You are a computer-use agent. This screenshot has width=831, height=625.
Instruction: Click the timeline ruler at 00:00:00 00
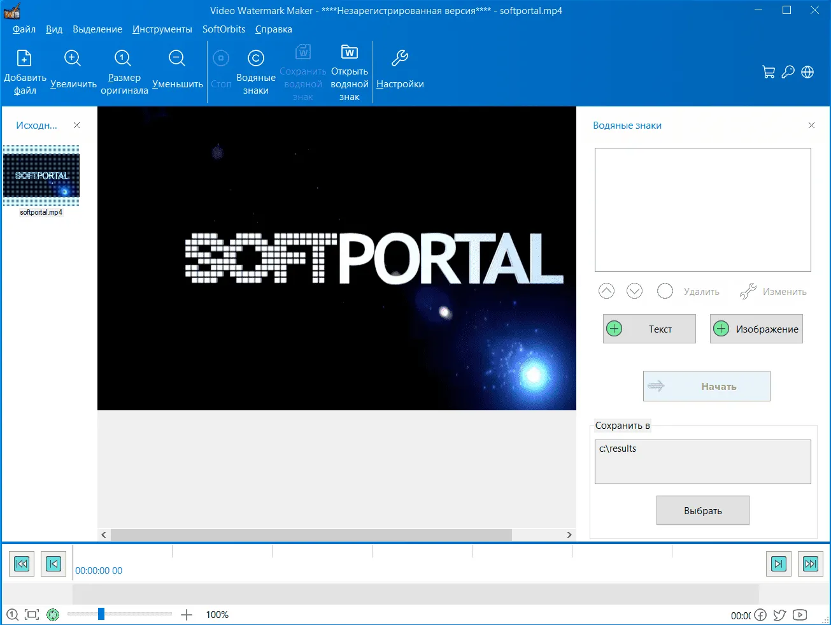point(99,571)
